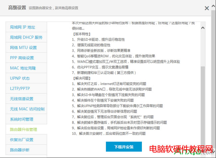Click outer page scrollbar up arrow
The height and width of the screenshot is (158, 216).
(213, 6)
